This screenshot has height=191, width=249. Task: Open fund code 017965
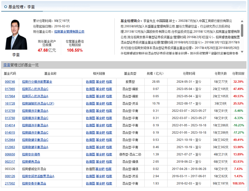pyautogui.click(x=10, y=89)
